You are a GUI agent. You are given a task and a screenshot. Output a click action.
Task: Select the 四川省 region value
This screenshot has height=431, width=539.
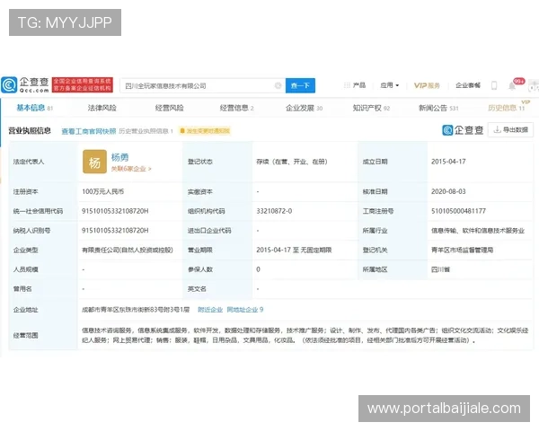(440, 269)
